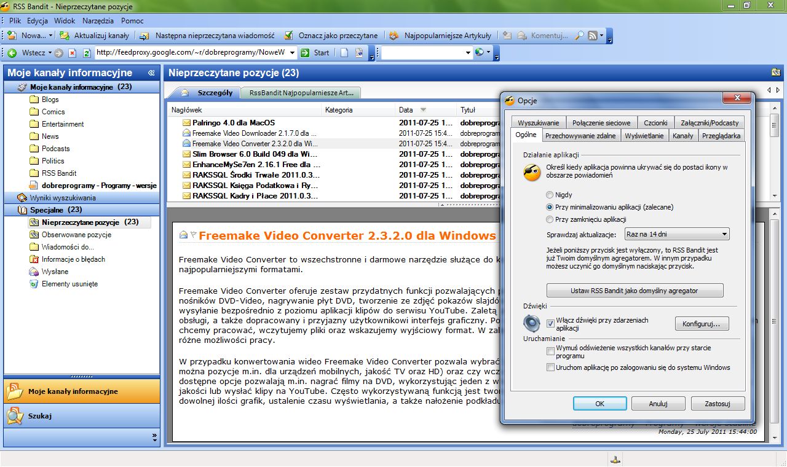The image size is (787, 467).
Task: Open the Pomoc menu
Action: click(132, 21)
